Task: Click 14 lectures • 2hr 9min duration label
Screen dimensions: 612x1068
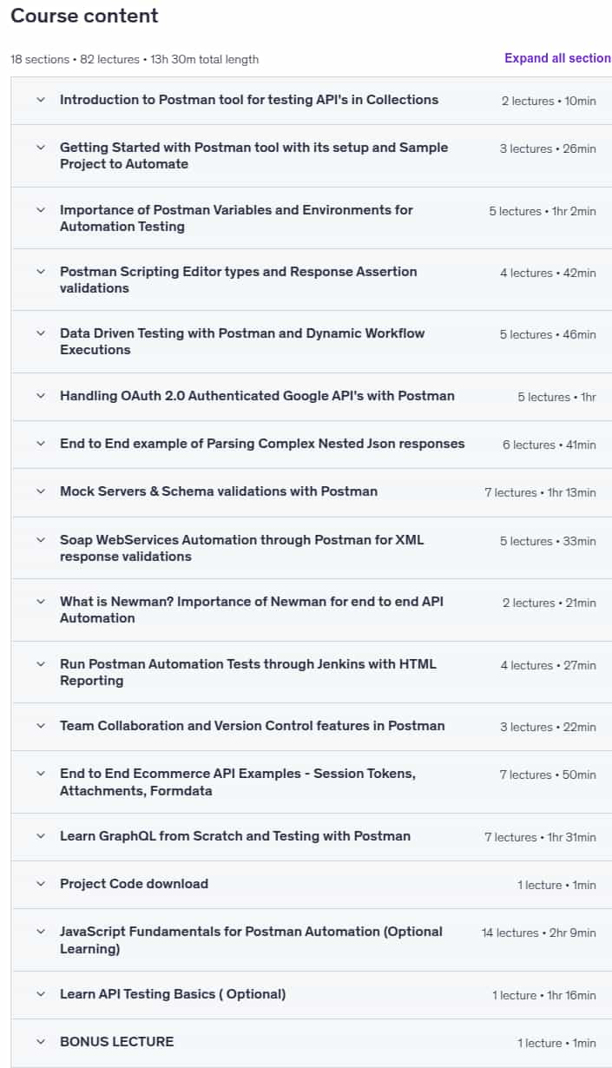Action: [539, 933]
